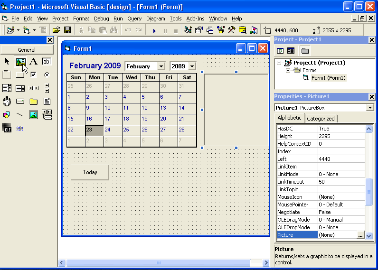Click the End (stop) toolbar button
Viewport: 378px width, 270px height.
pyautogui.click(x=176, y=31)
